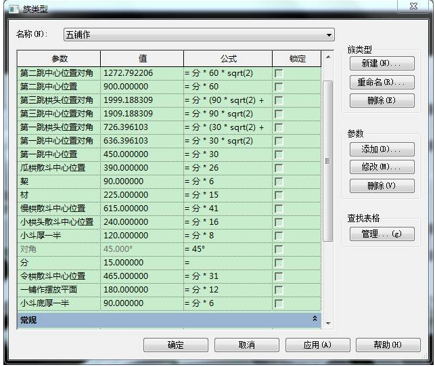Select parameter name 小斗厚一半
Image resolution: width=435 pixels, height=367 pixels.
[x=59, y=236]
